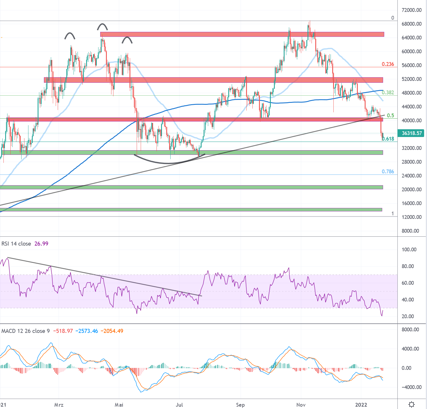Click the green 0.618 Fibonacci level label
The height and width of the screenshot is (409, 427).
point(388,139)
